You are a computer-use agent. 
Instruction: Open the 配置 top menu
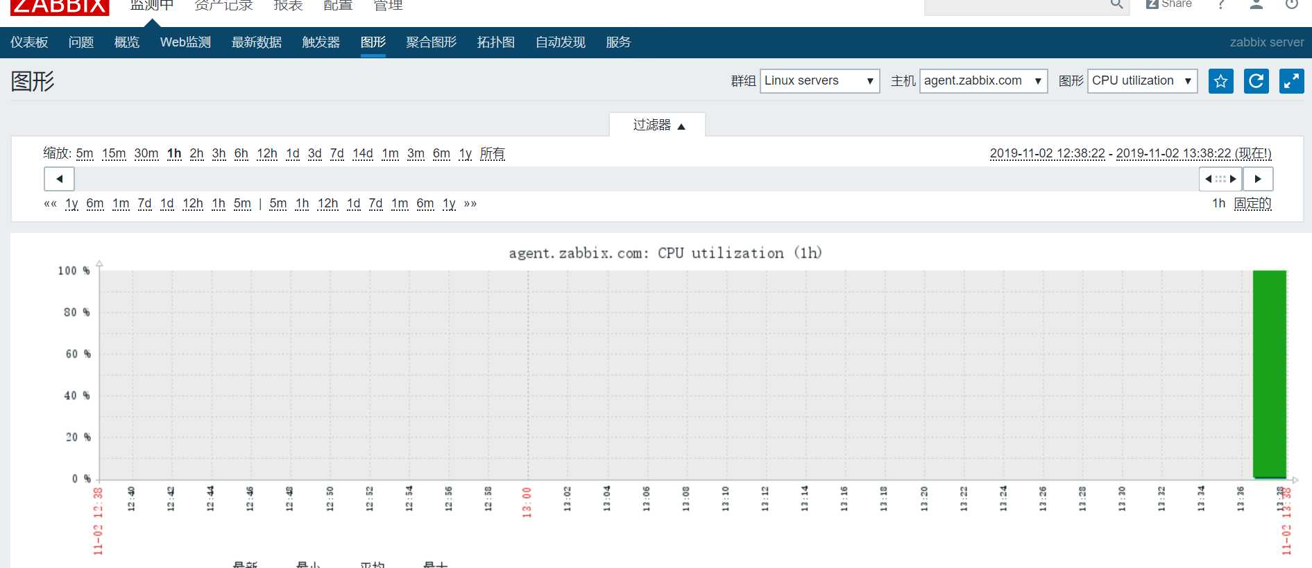point(338,6)
